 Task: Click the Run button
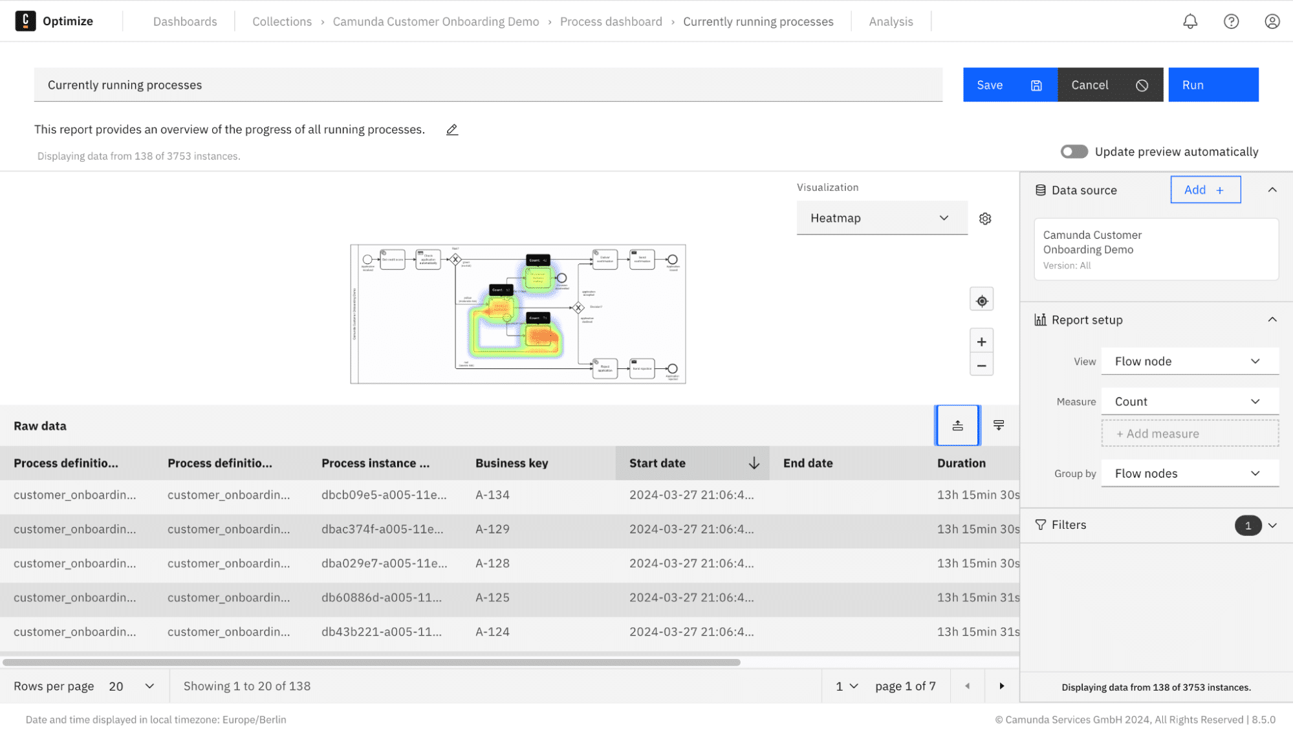click(x=1213, y=85)
